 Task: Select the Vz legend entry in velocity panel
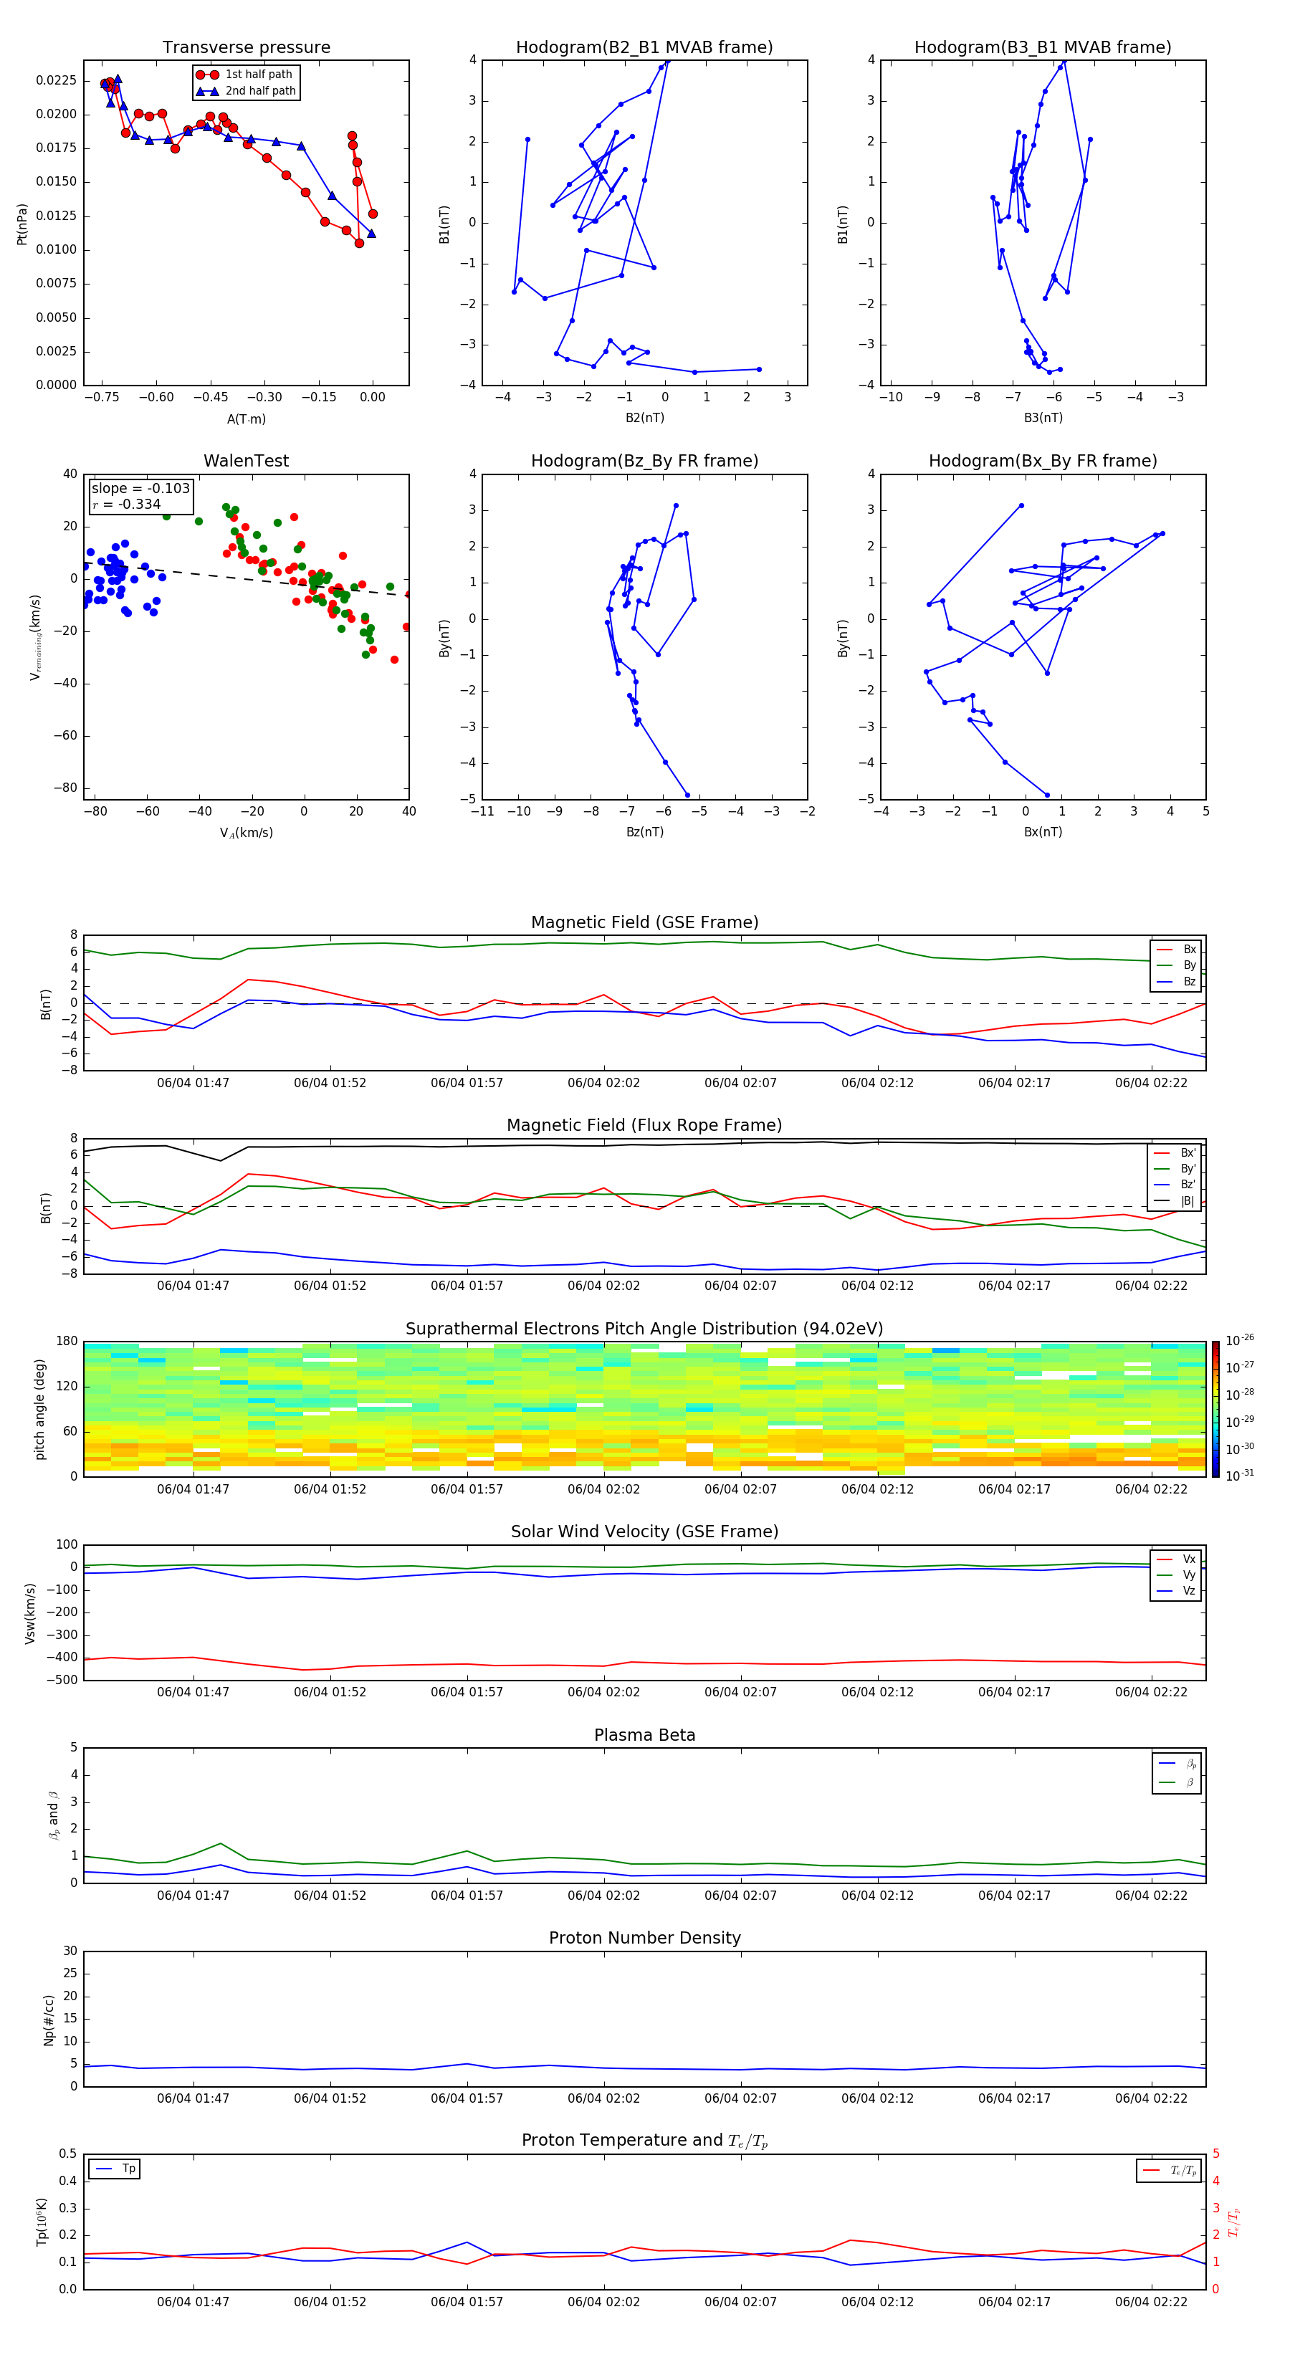click(x=1176, y=1591)
